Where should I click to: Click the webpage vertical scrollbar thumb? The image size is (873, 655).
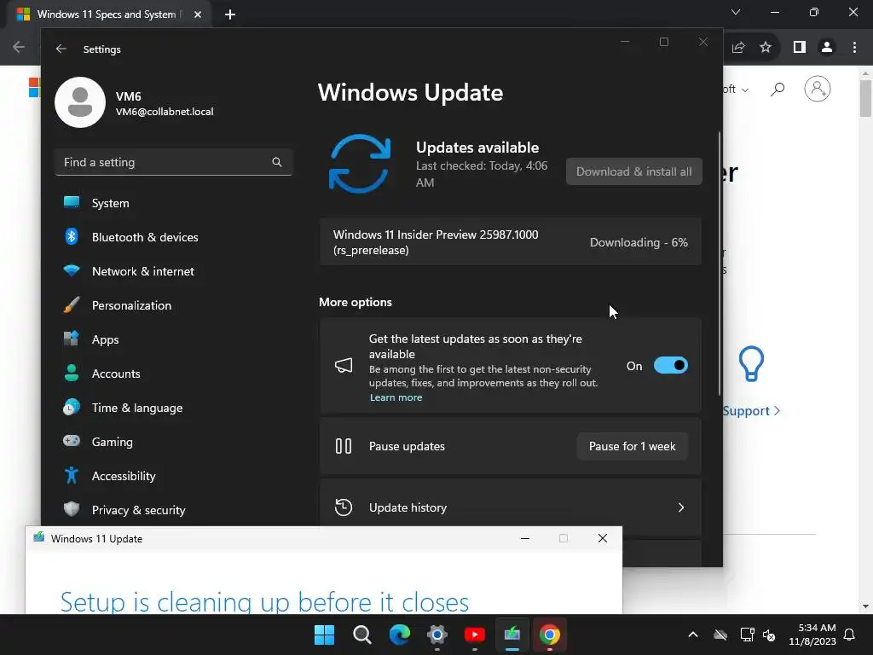(x=865, y=99)
